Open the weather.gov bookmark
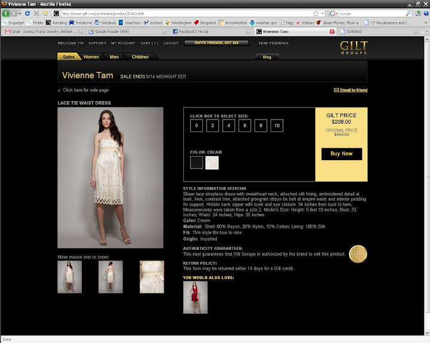The width and height of the screenshot is (430, 343). pos(263,23)
